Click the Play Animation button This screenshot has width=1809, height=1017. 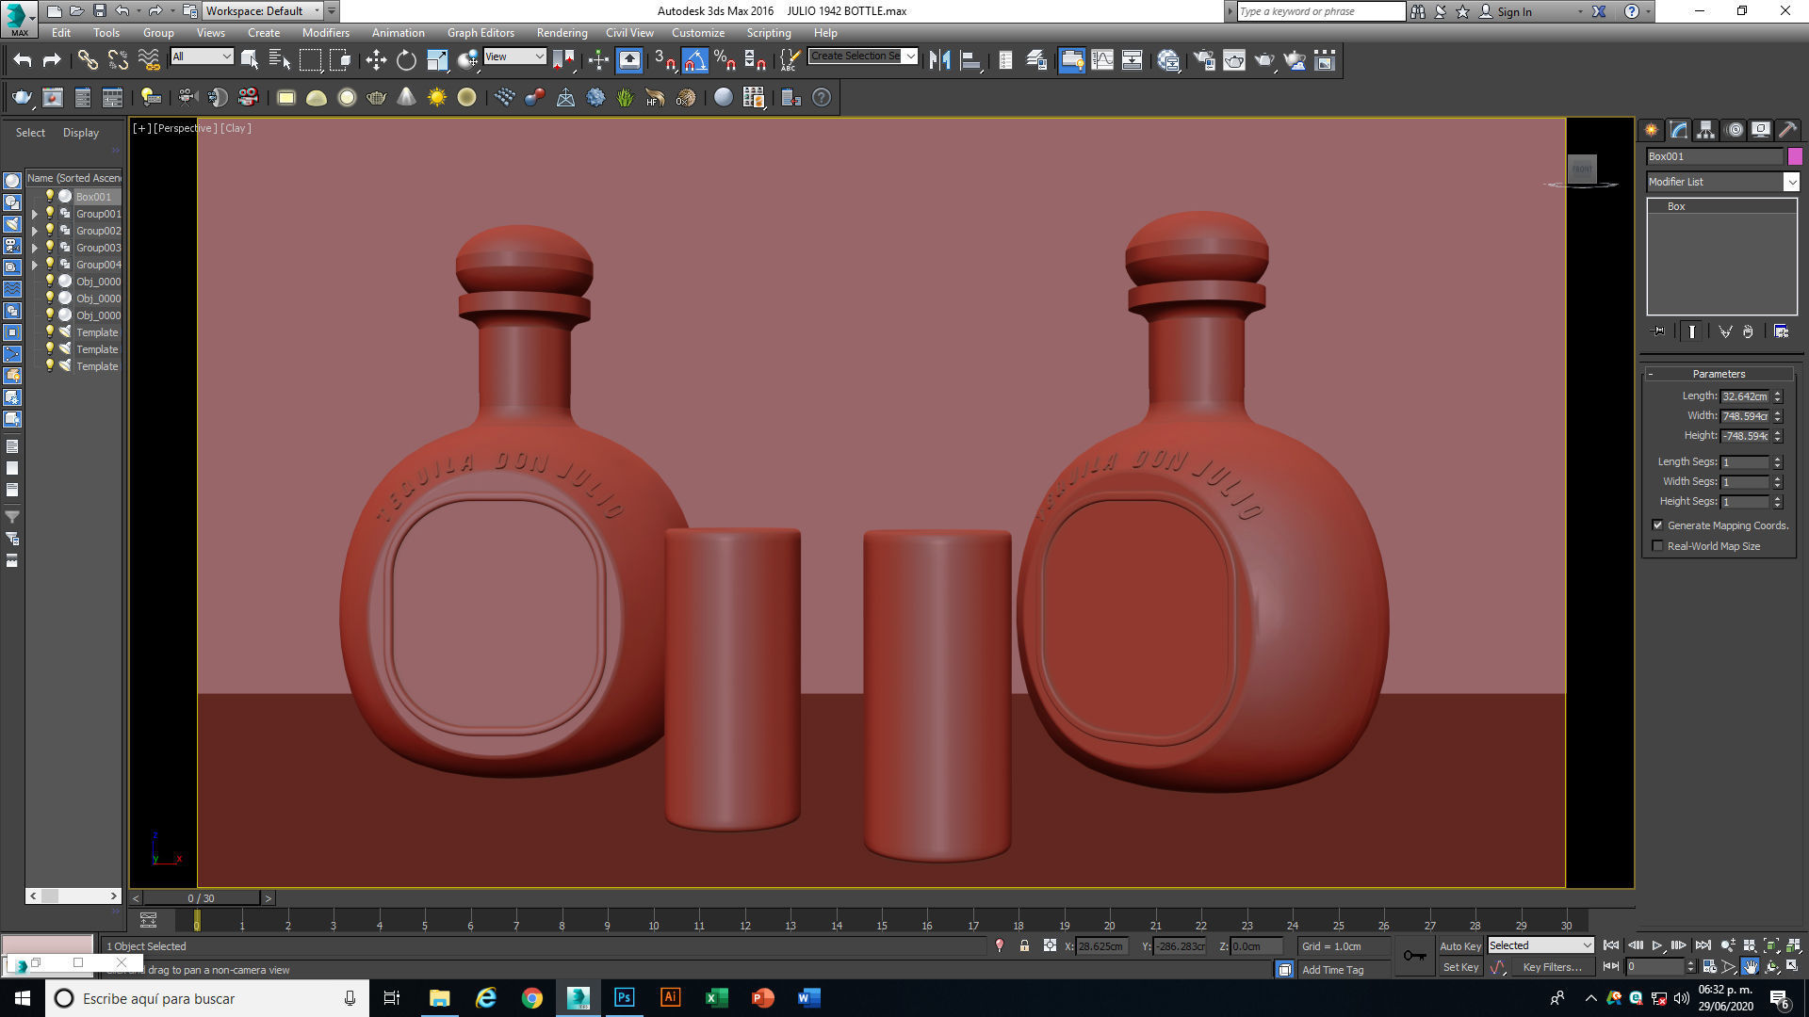click(x=1657, y=945)
